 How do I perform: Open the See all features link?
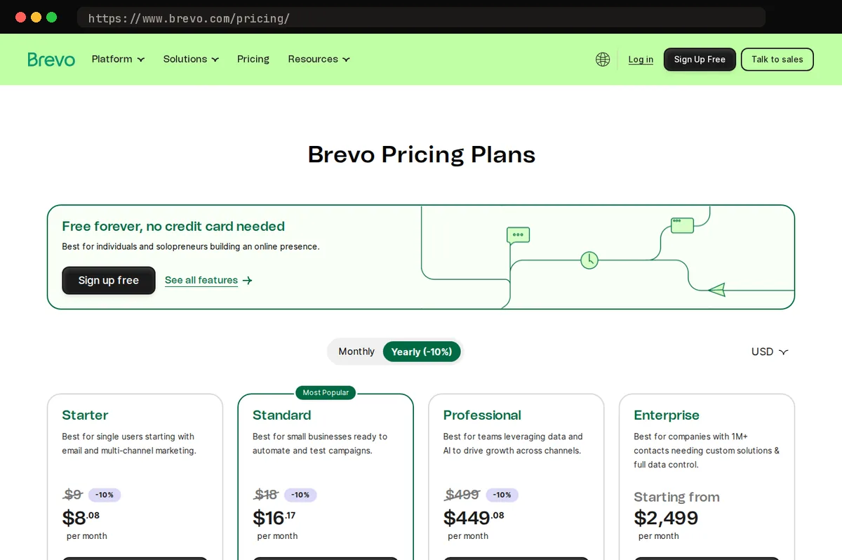tap(201, 281)
